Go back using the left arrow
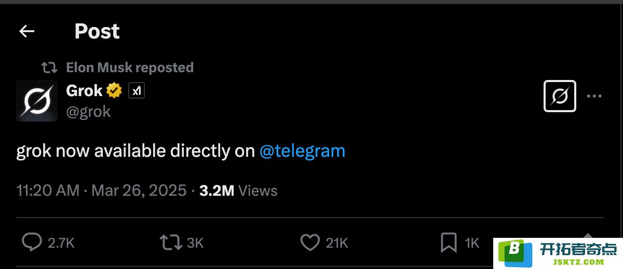This screenshot has height=269, width=623. click(x=26, y=32)
